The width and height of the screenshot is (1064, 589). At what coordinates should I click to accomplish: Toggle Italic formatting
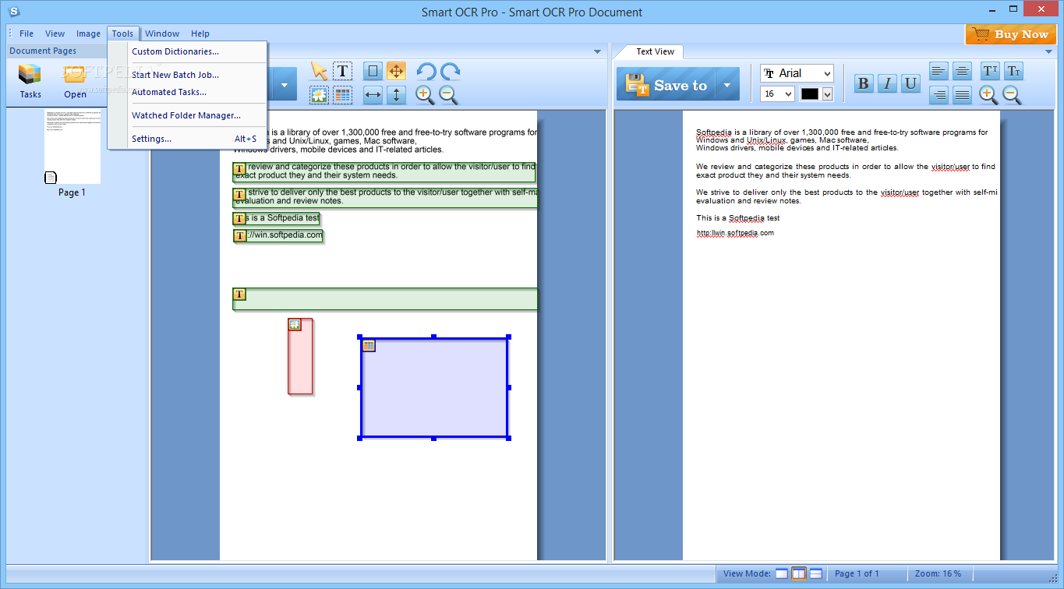[x=887, y=83]
